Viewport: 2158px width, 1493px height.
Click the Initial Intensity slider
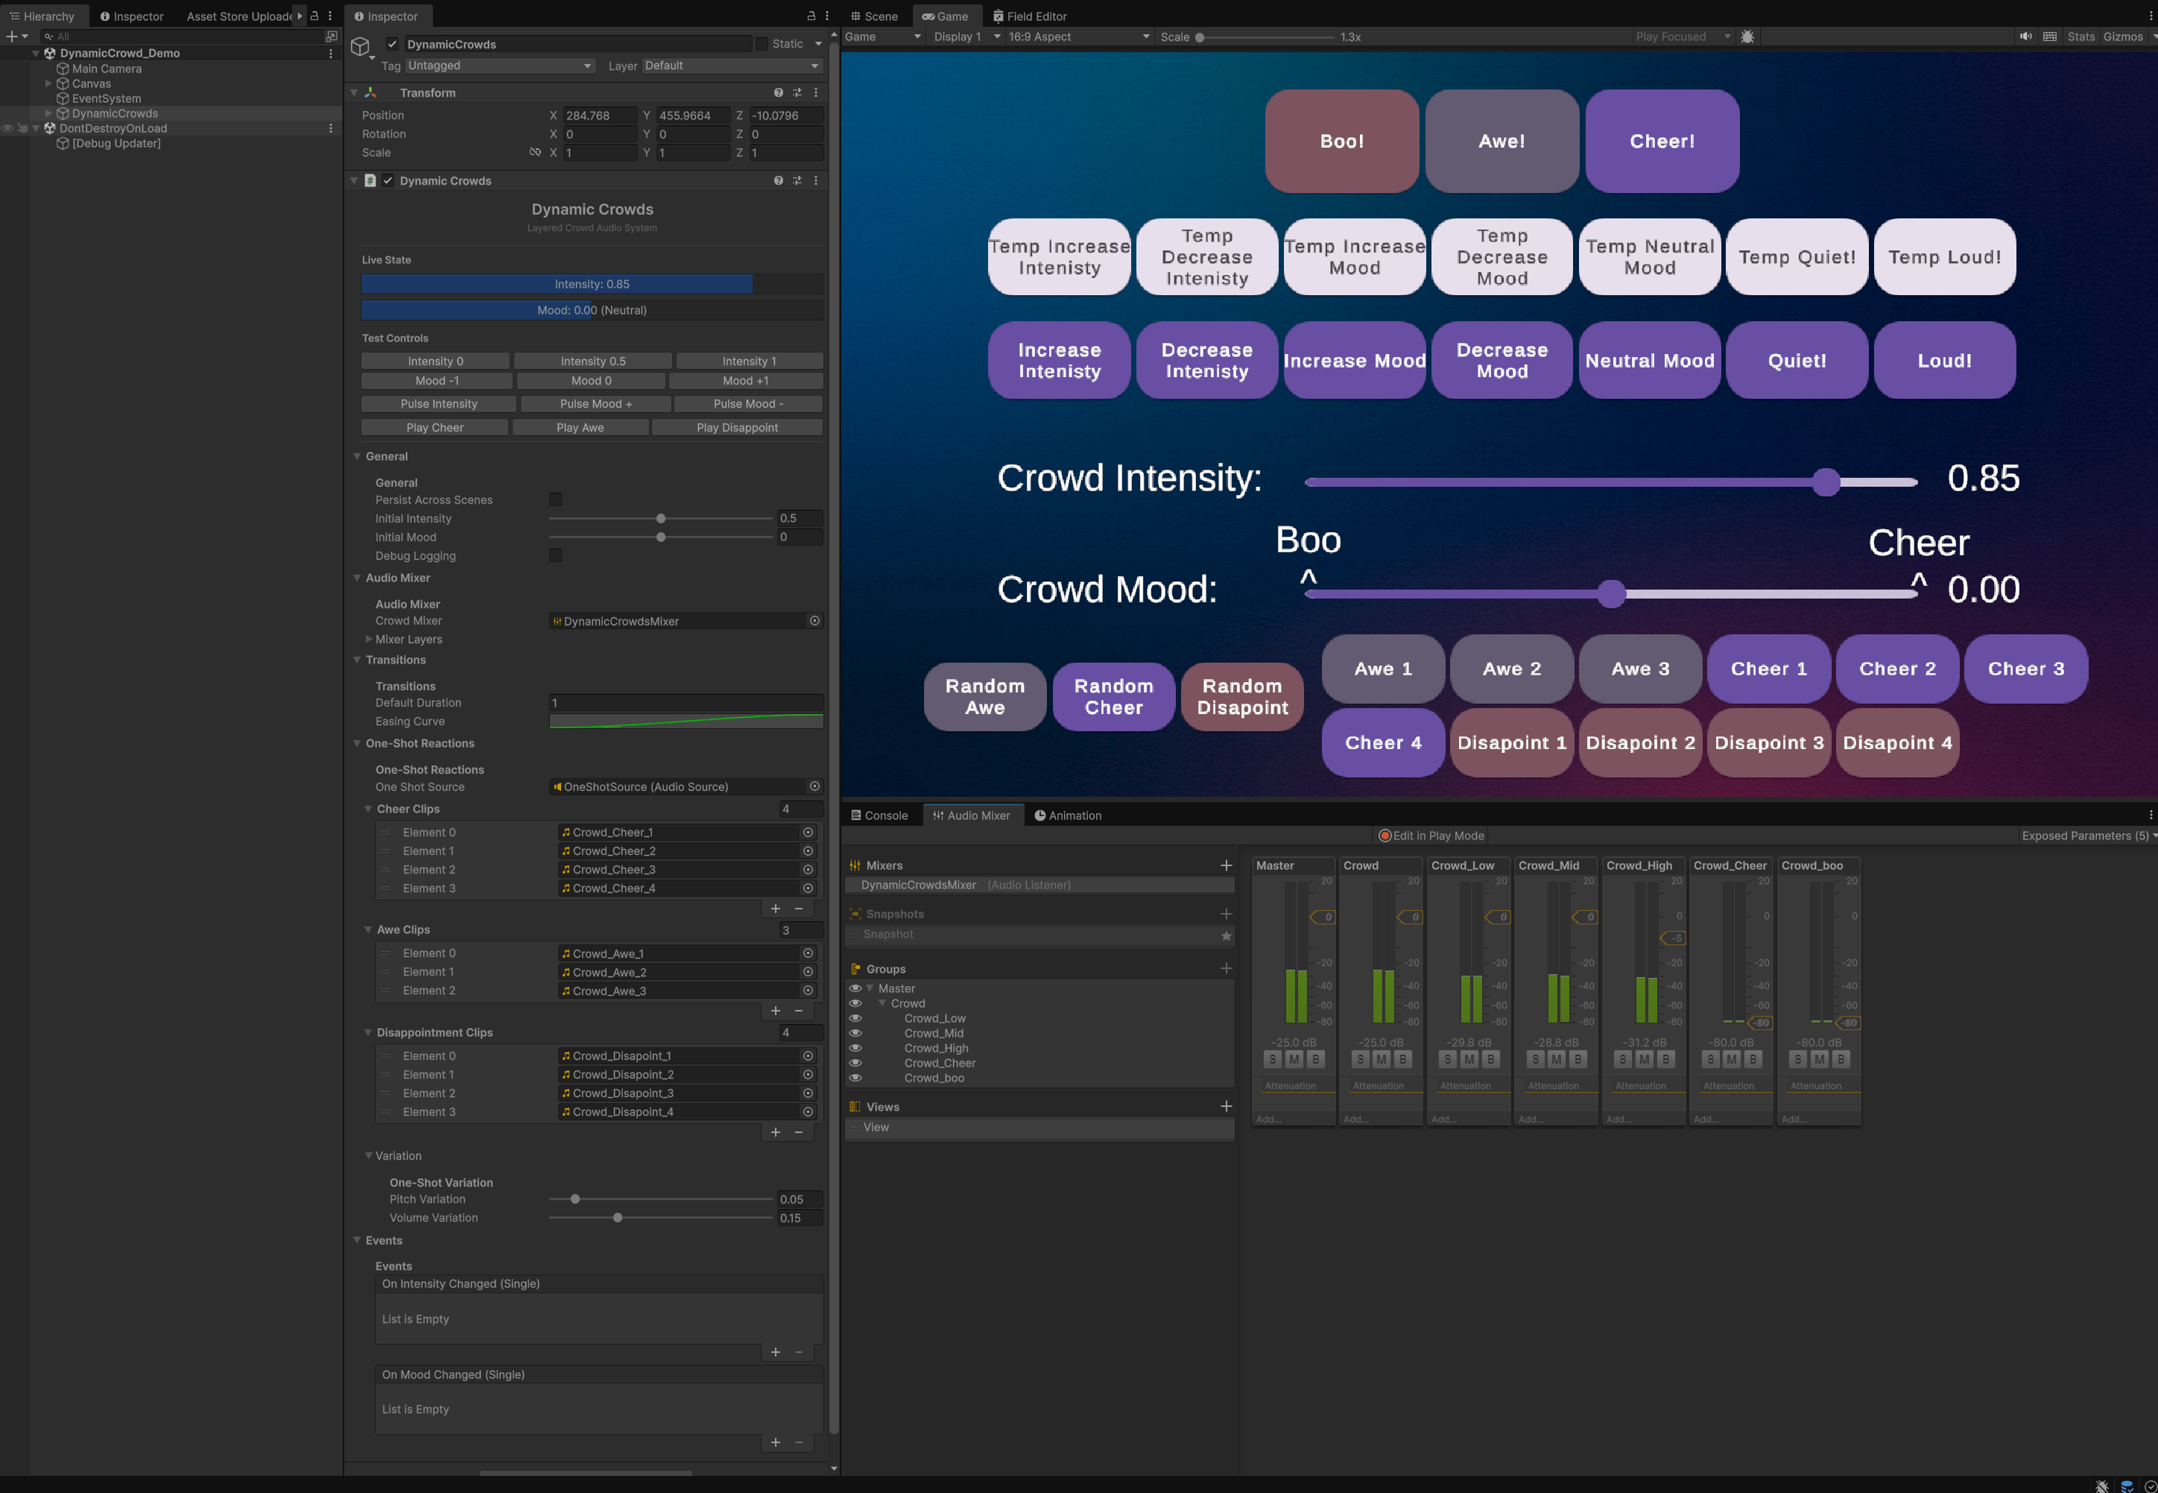661,518
